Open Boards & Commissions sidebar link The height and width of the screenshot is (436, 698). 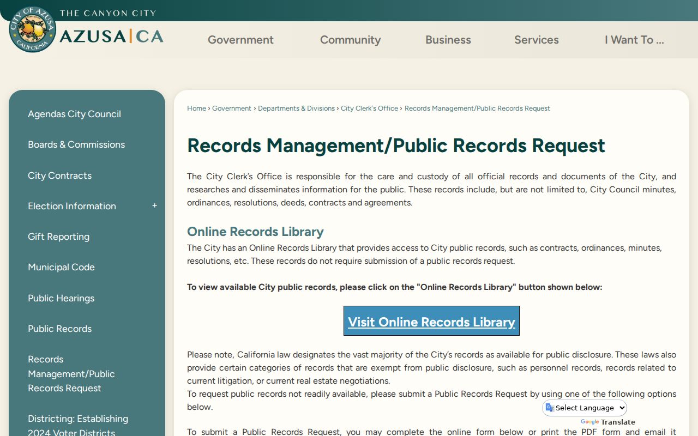coord(76,144)
